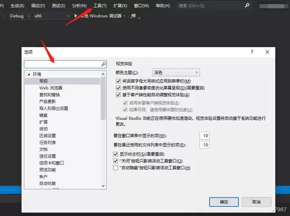This screenshot has width=290, height=216.
Task: Select 预览功能 in the options tree
Action: (48, 170)
